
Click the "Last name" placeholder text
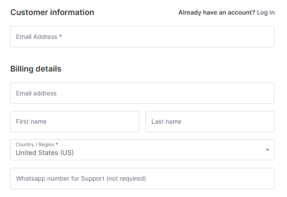[166, 121]
